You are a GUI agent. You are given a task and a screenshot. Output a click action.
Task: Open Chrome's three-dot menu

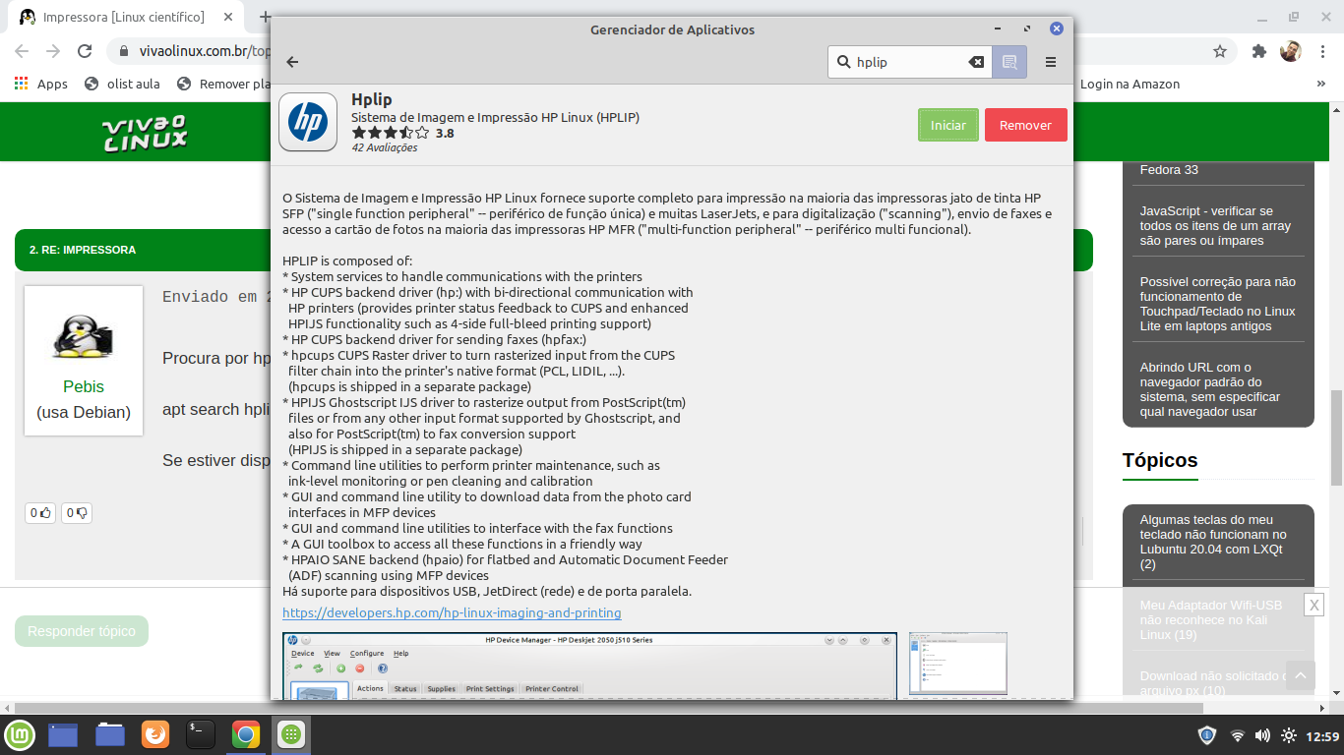[x=1322, y=51]
